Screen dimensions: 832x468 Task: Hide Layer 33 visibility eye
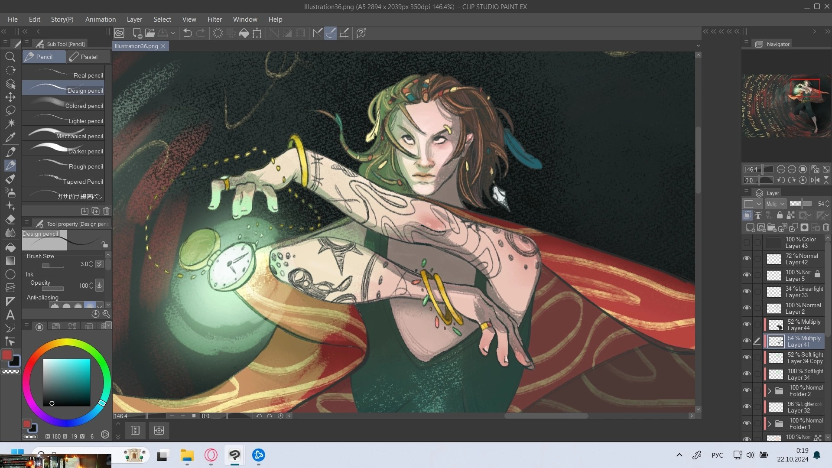(747, 292)
